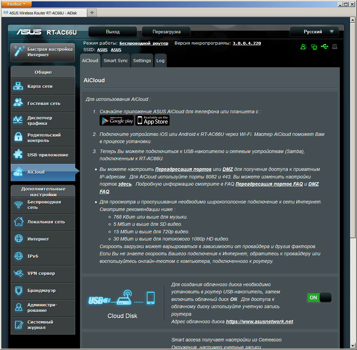Follow the Беспроводной роутер mode link
The height and width of the screenshot is (350, 357).
[144, 43]
